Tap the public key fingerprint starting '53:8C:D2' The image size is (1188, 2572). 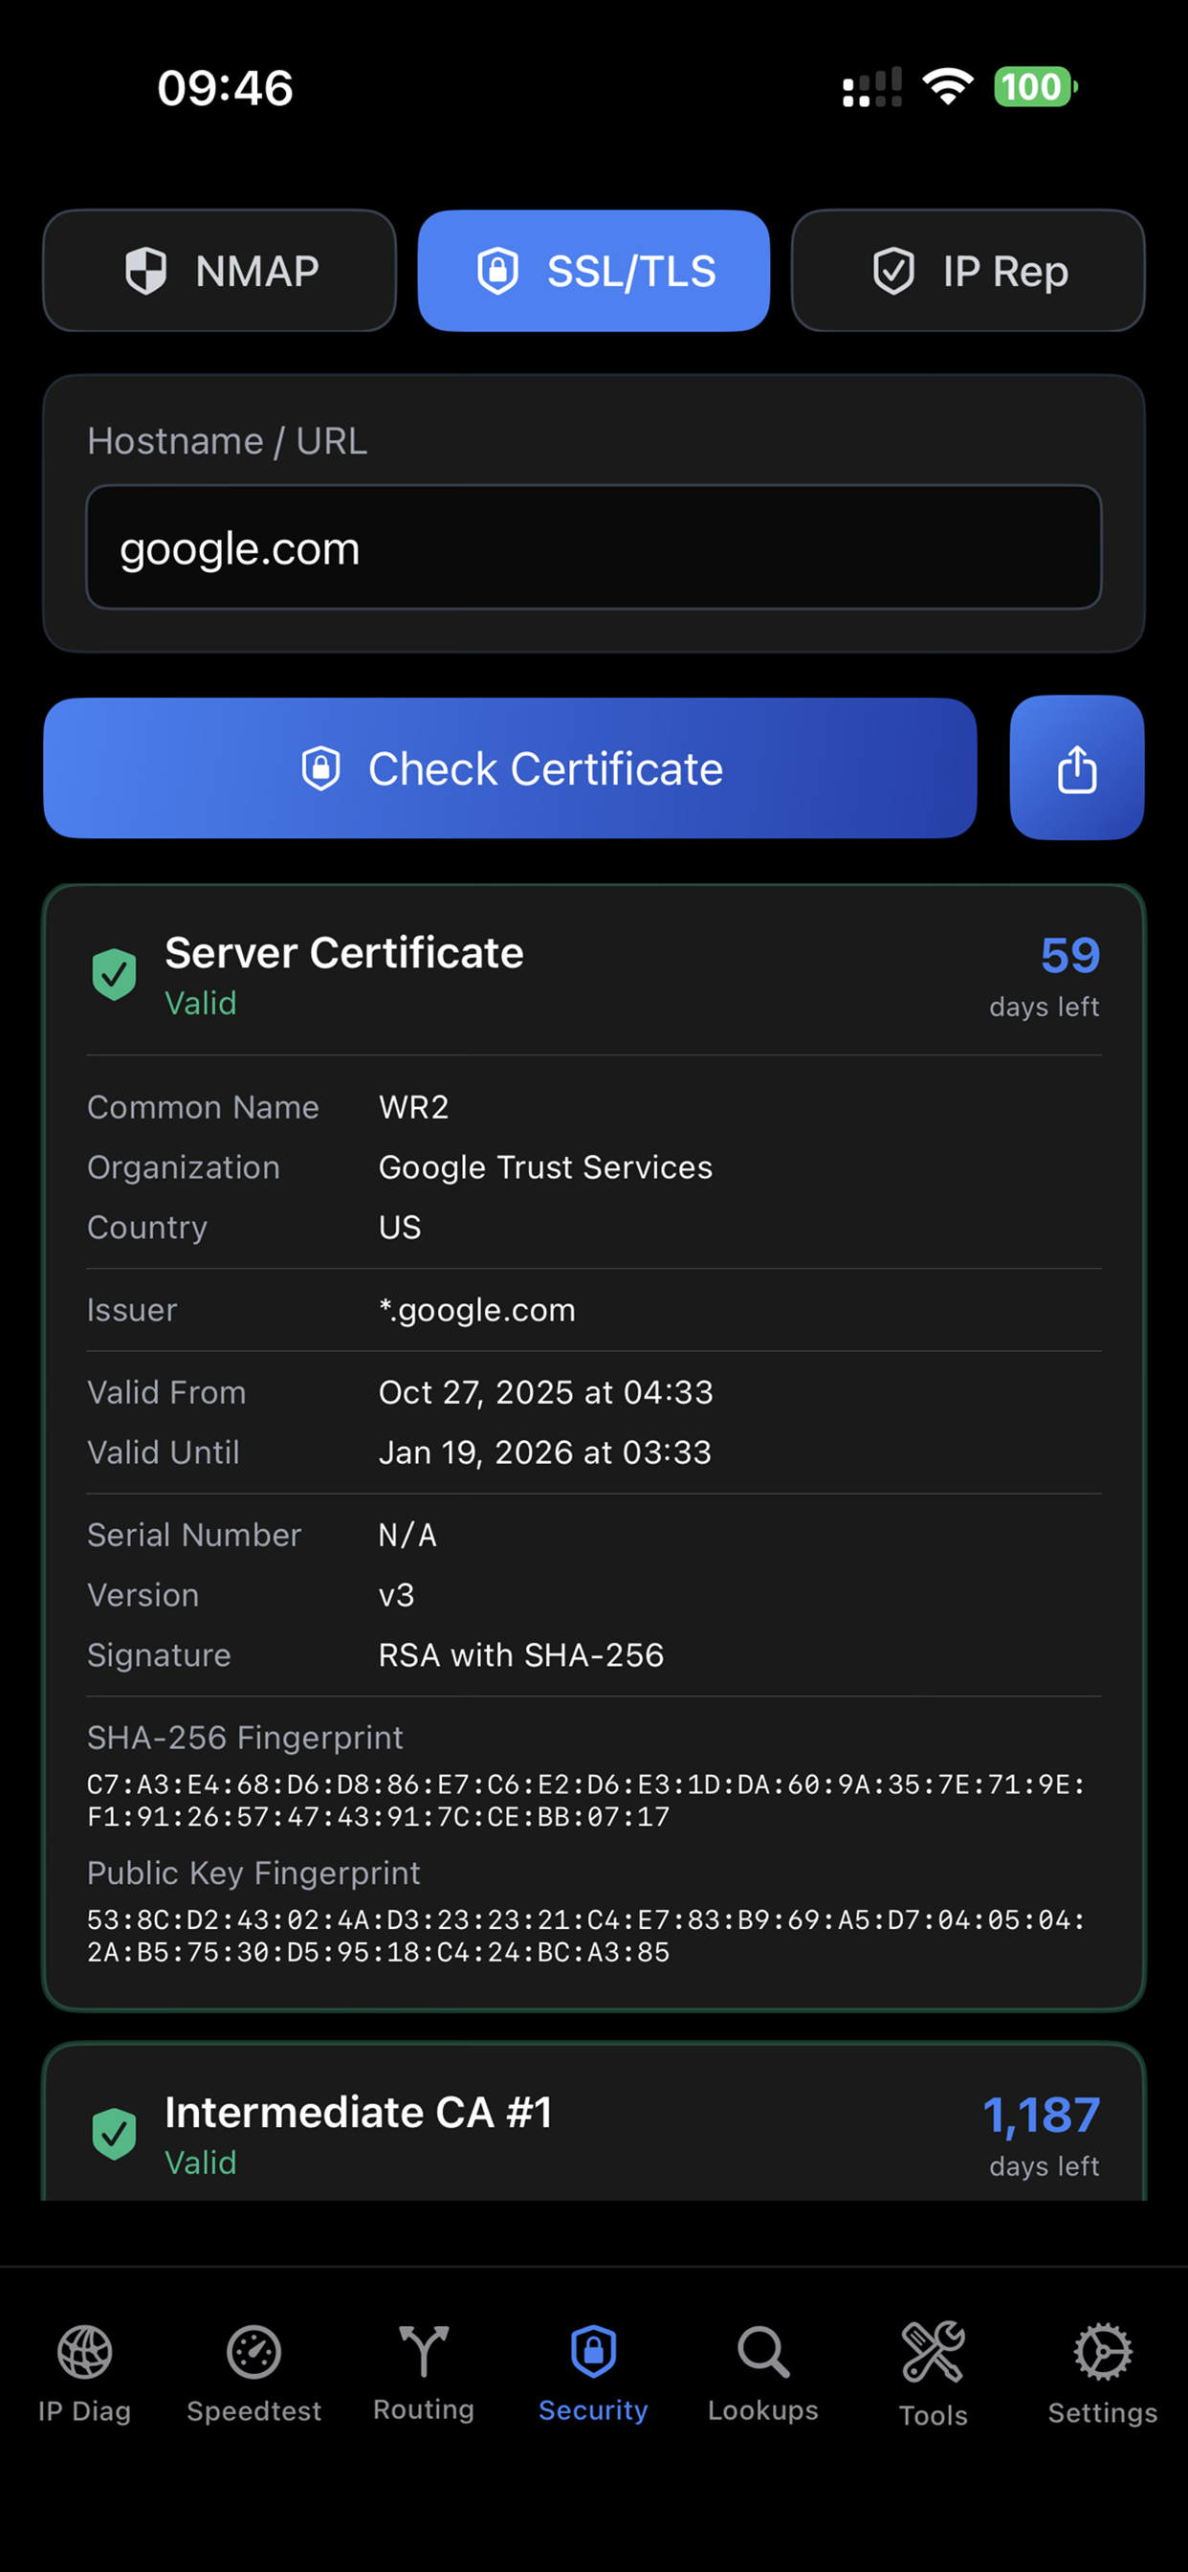(586, 1936)
